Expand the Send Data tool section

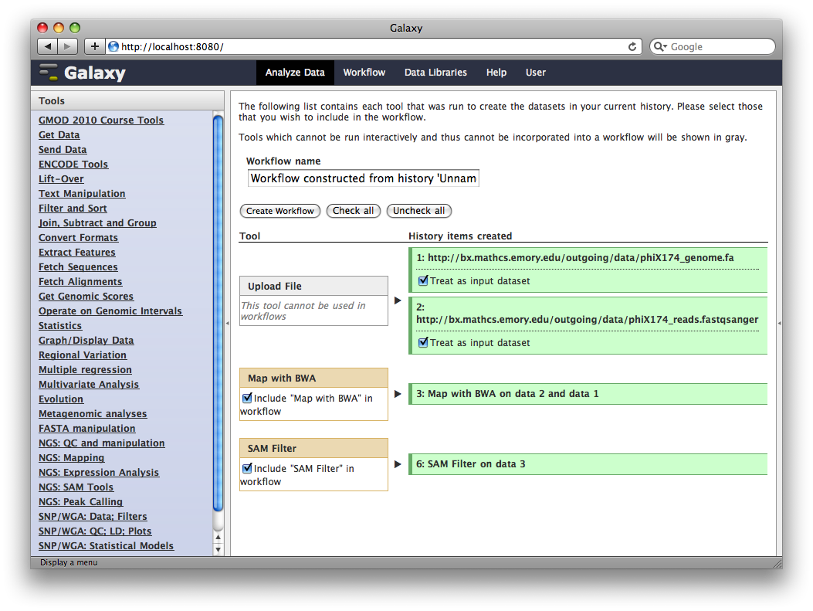click(x=63, y=149)
